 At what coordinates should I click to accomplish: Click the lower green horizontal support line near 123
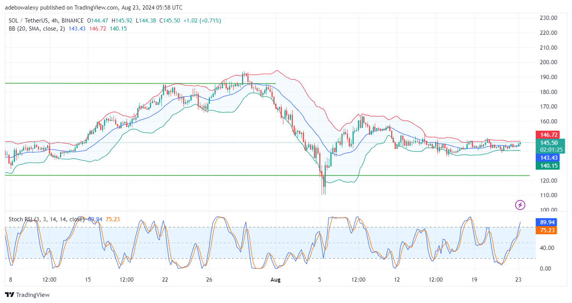pos(267,175)
